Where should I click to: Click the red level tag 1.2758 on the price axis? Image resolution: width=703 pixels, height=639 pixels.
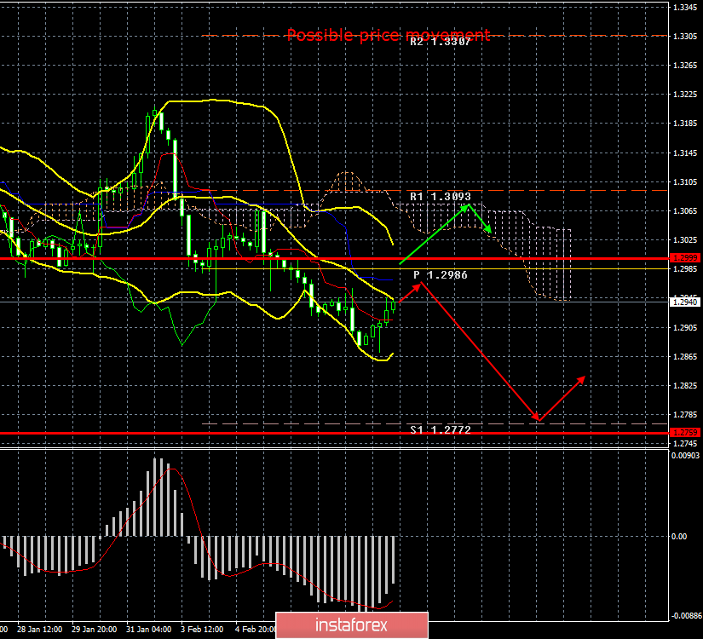685,434
